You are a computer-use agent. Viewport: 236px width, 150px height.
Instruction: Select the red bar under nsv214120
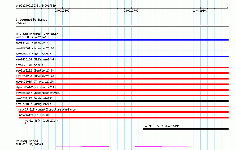[124, 118]
